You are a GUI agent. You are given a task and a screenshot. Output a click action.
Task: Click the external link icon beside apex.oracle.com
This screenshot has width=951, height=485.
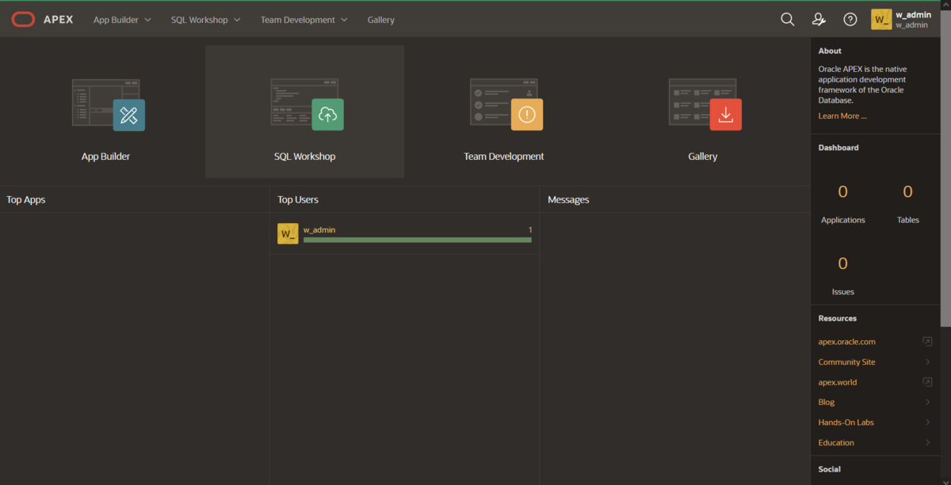click(926, 341)
